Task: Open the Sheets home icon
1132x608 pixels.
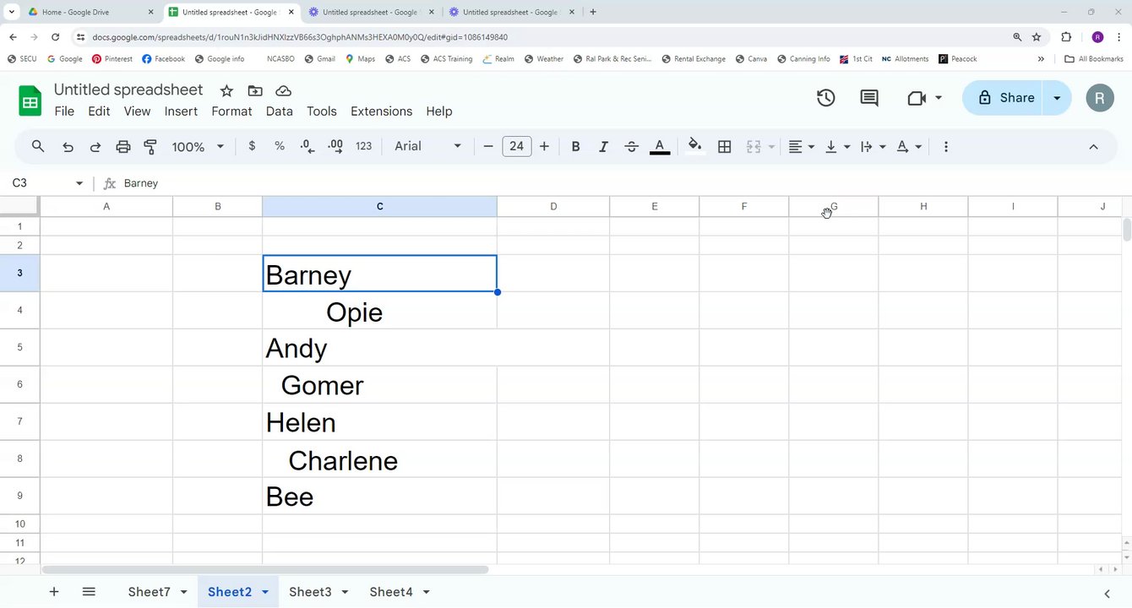Action: pyautogui.click(x=30, y=101)
